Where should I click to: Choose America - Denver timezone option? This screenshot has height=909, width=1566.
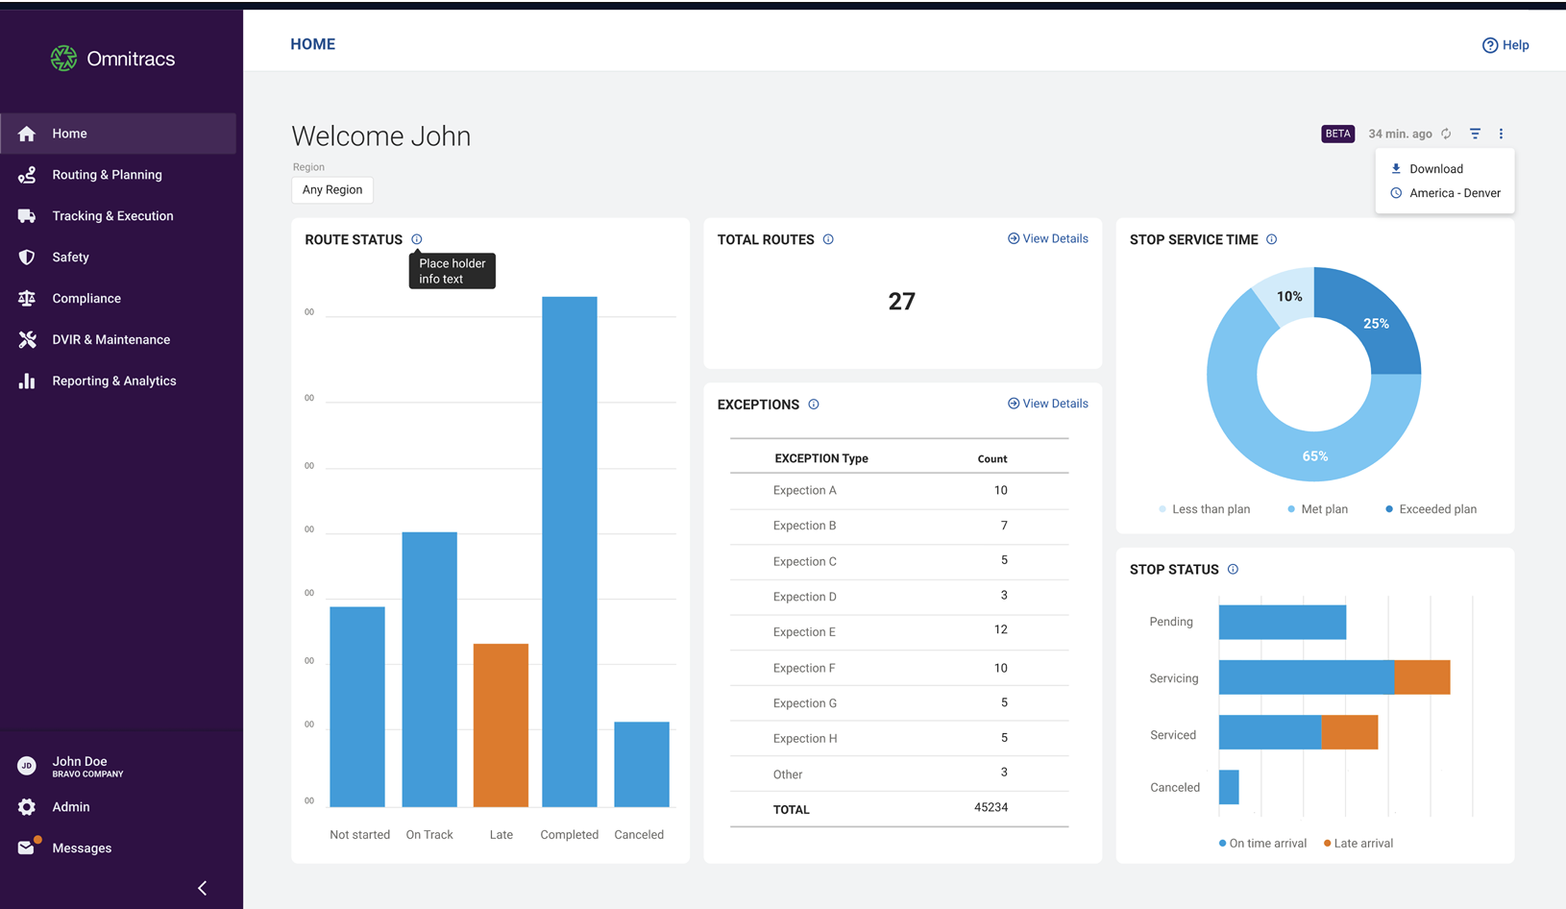[1454, 193]
